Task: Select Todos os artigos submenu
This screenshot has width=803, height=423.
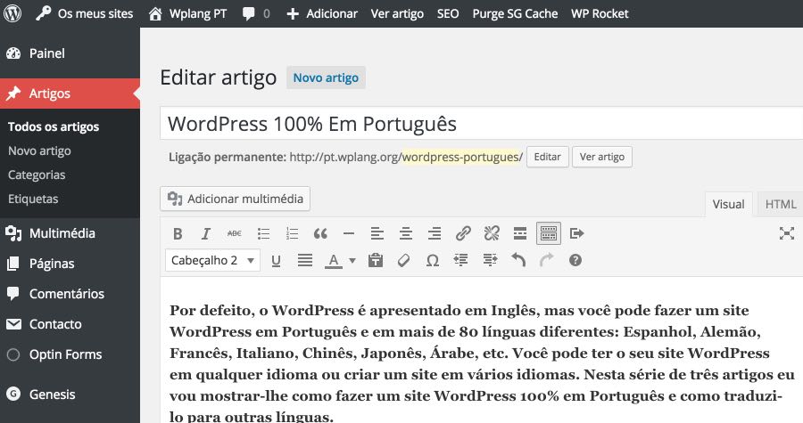Action: [x=54, y=126]
